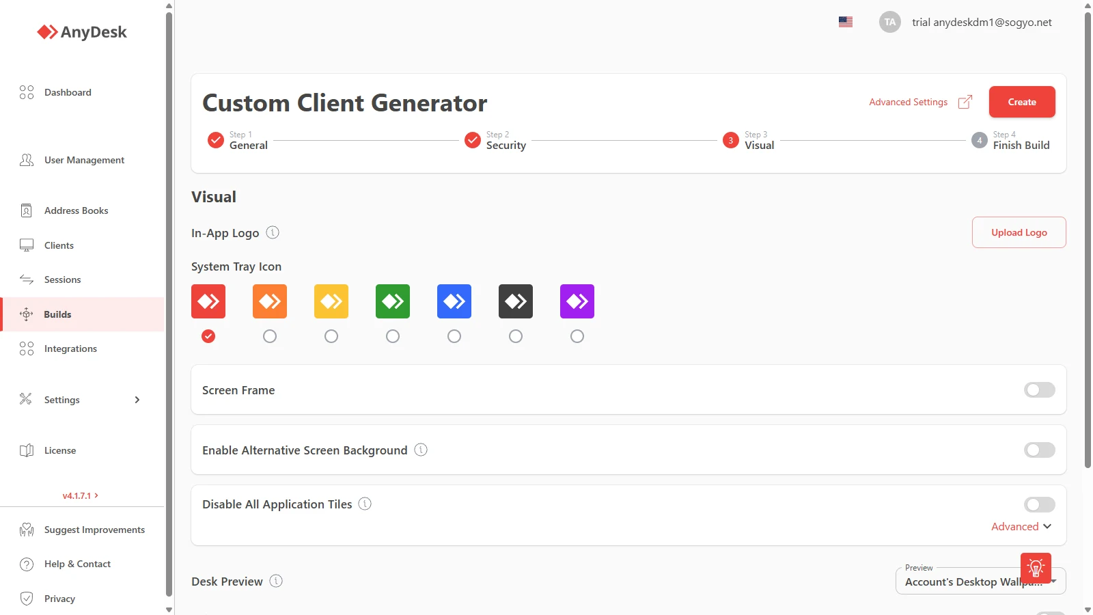Open the License page
Screen dimensions: 1093x615
[x=60, y=450]
